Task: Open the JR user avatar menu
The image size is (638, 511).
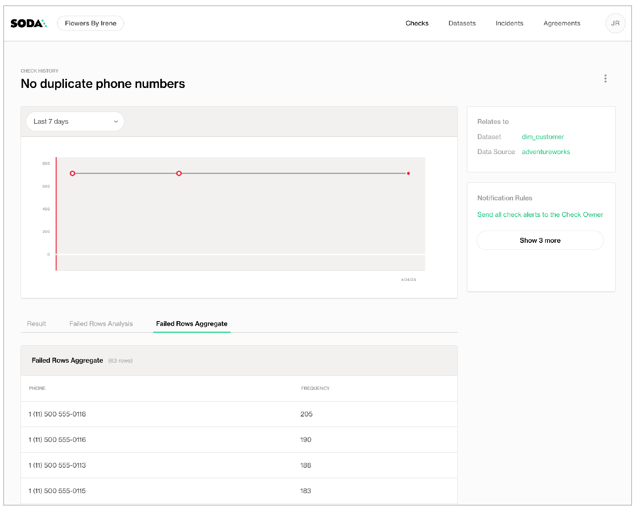Action: click(615, 23)
